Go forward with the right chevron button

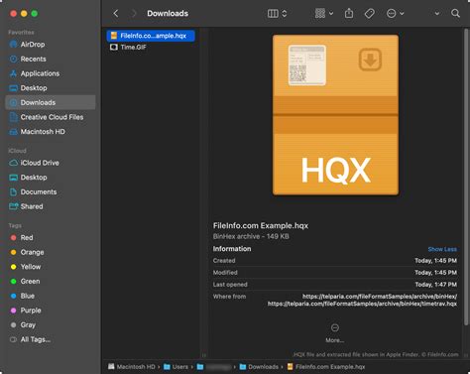coord(134,13)
